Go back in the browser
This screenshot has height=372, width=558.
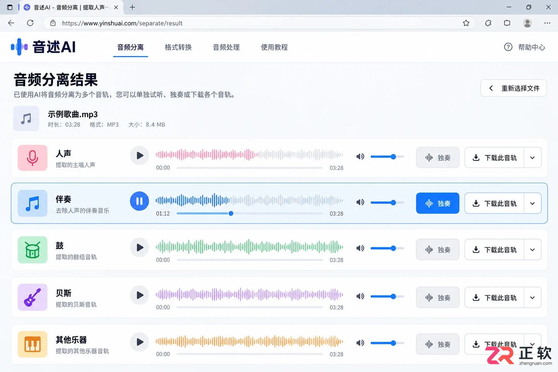click(11, 23)
